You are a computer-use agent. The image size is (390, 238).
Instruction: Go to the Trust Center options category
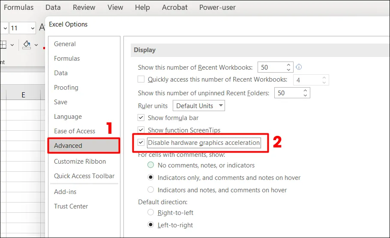[71, 206]
